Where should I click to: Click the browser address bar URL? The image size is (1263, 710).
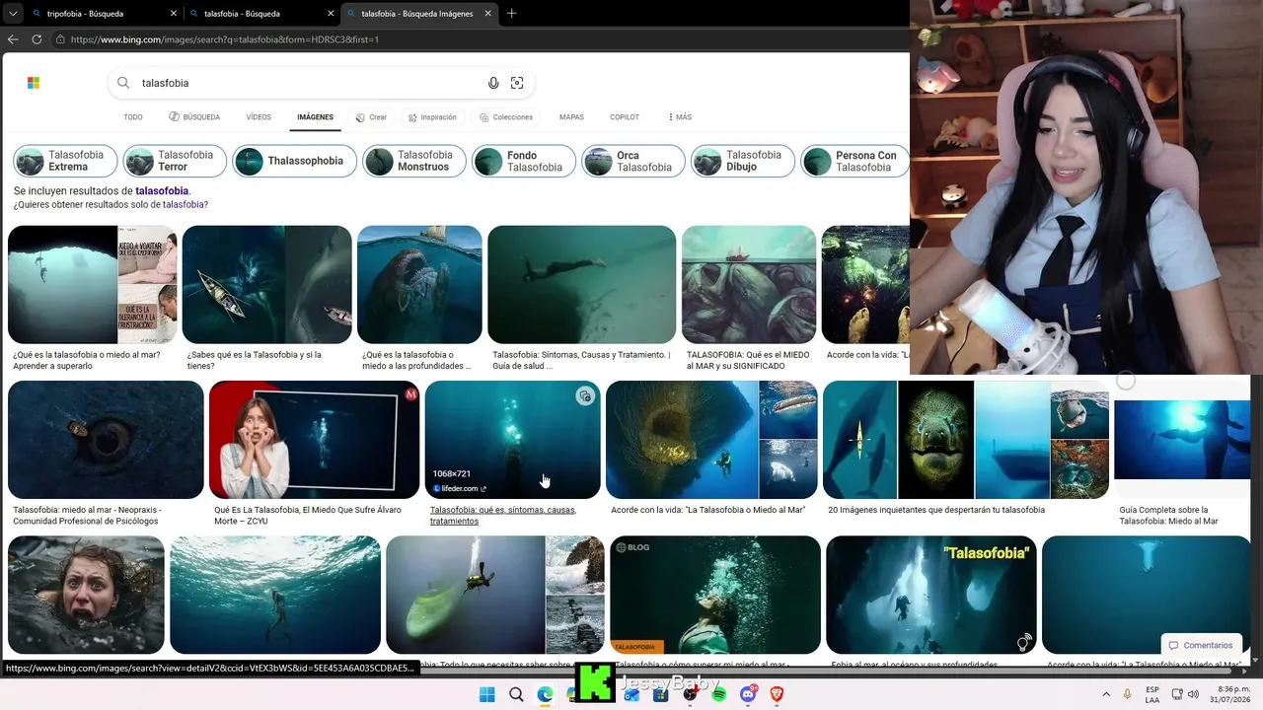pos(225,39)
